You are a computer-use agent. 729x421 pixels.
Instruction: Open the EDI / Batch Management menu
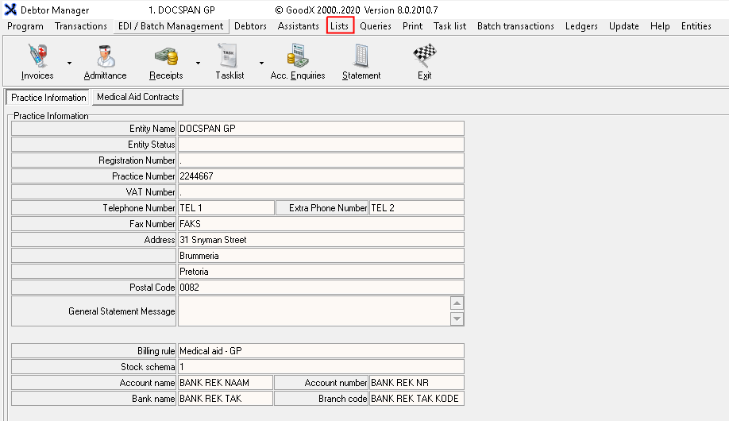171,26
